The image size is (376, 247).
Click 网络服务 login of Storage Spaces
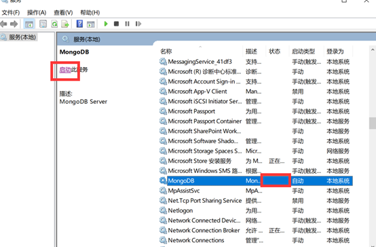(x=338, y=151)
